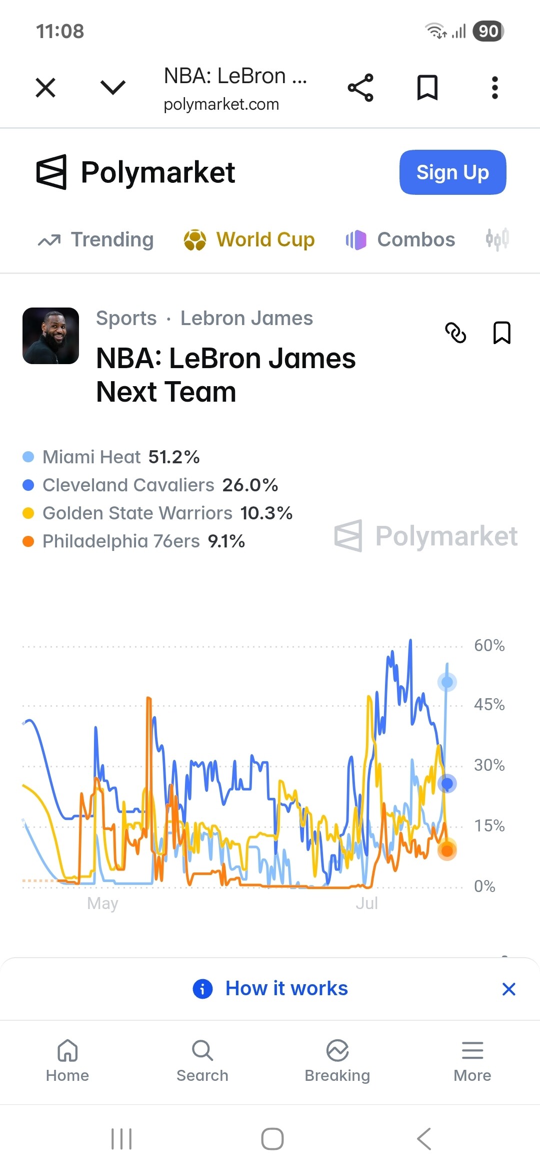Select the Miami Heat light-blue legend dot
Viewport: 540px width, 1172px height.
28,457
